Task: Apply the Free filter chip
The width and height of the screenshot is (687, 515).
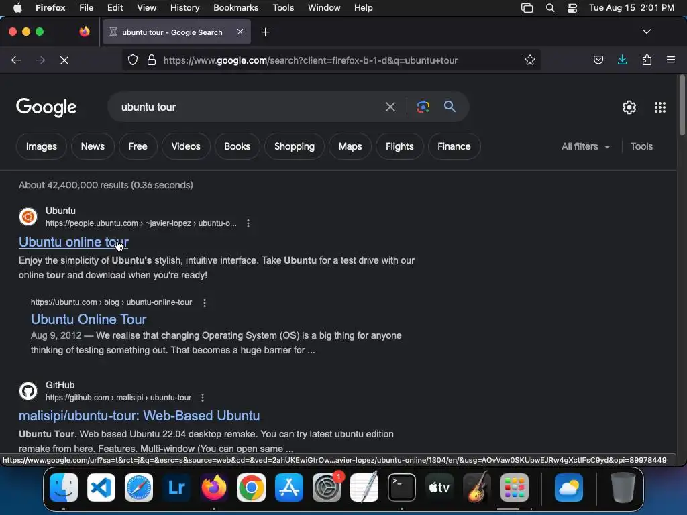Action: (x=138, y=146)
